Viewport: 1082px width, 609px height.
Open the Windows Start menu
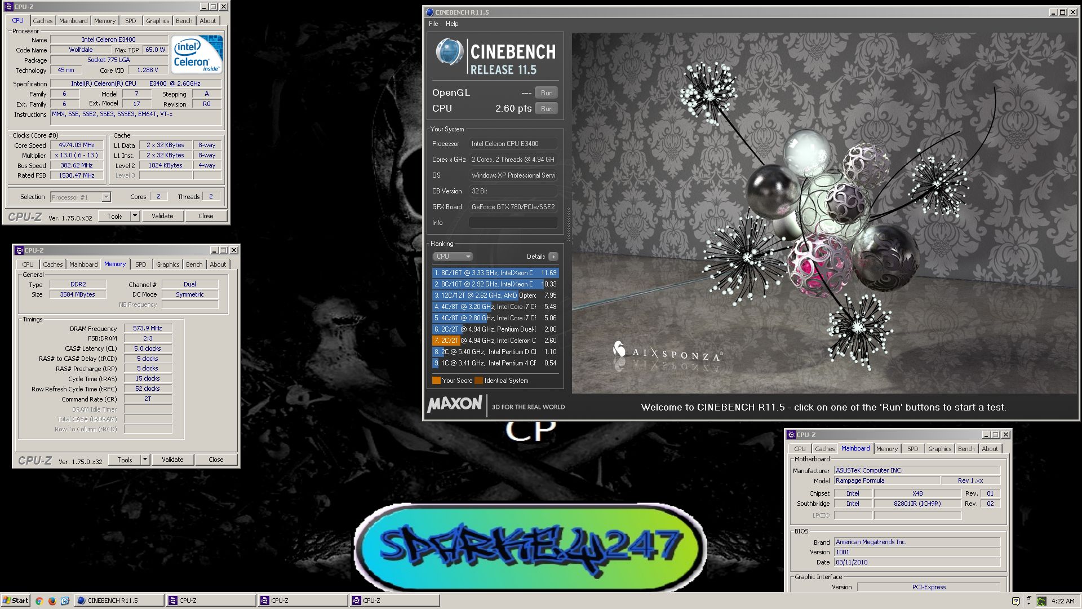tap(15, 601)
